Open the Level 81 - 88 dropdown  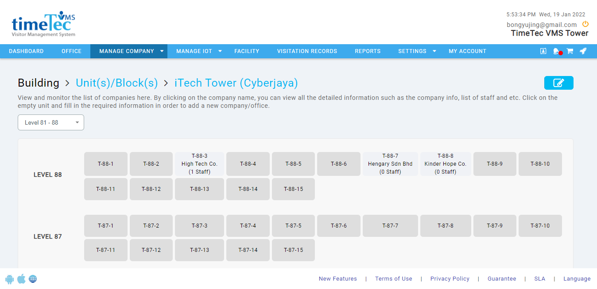click(51, 122)
